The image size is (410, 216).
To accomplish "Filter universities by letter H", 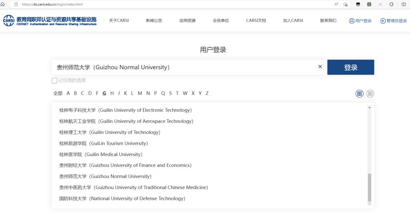I will [112, 93].
